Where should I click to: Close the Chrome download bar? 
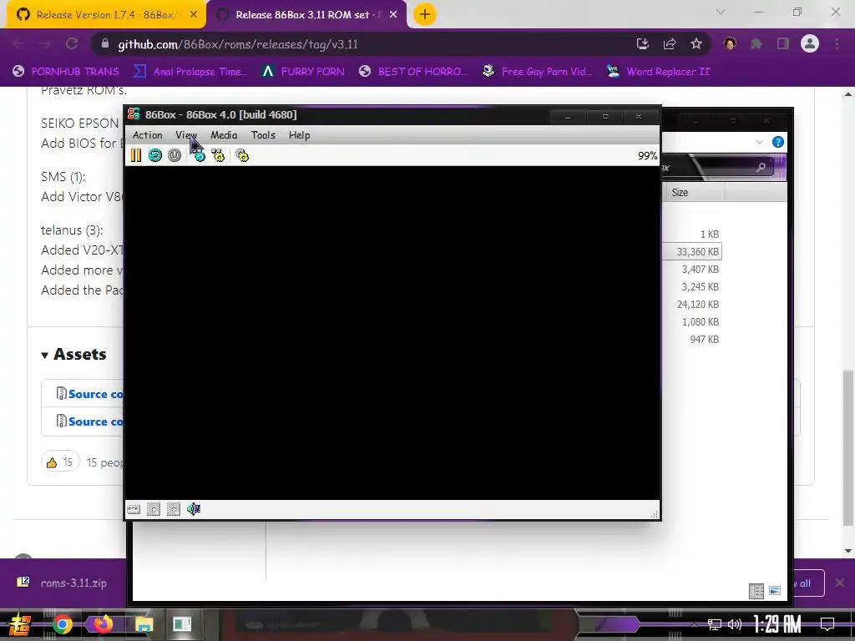(840, 583)
